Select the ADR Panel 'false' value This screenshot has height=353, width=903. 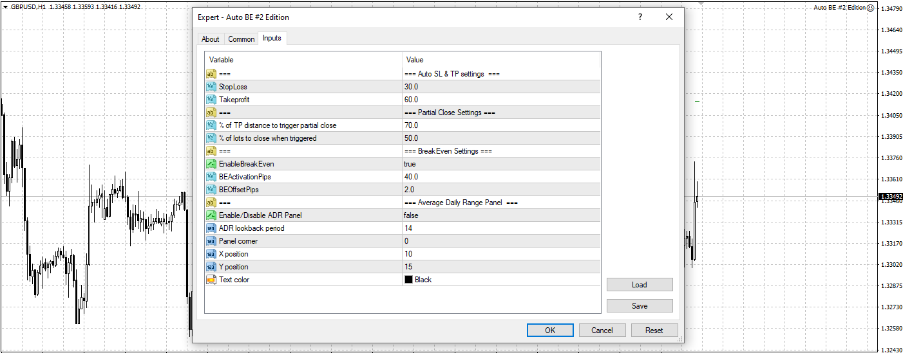pyautogui.click(x=412, y=215)
